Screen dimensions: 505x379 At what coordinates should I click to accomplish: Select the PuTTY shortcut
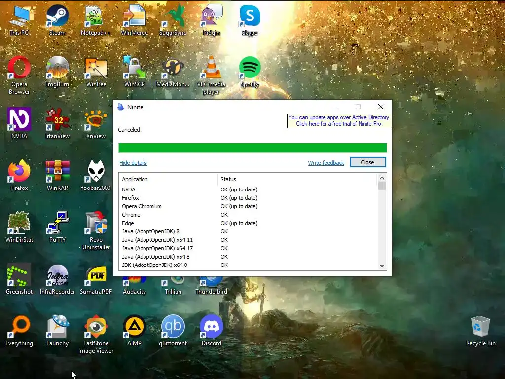pos(57,227)
